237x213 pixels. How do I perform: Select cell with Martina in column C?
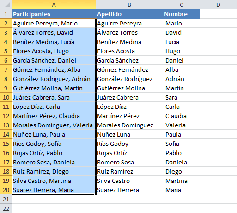click(x=182, y=181)
